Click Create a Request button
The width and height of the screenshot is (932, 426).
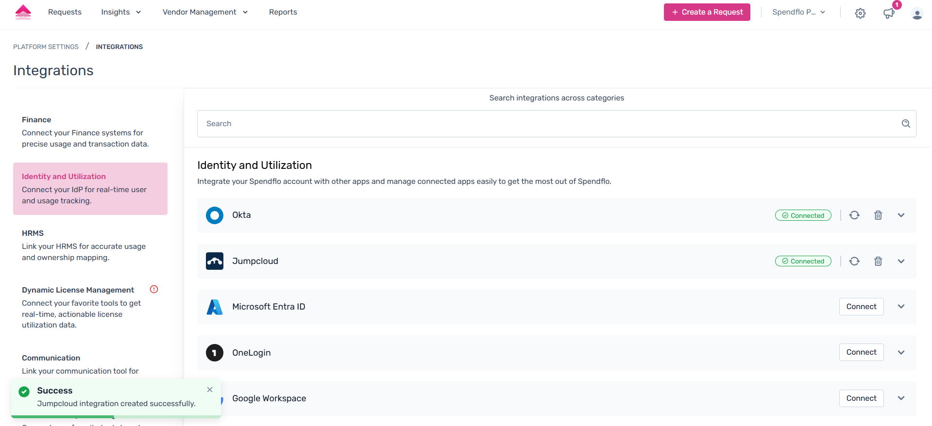coord(707,12)
